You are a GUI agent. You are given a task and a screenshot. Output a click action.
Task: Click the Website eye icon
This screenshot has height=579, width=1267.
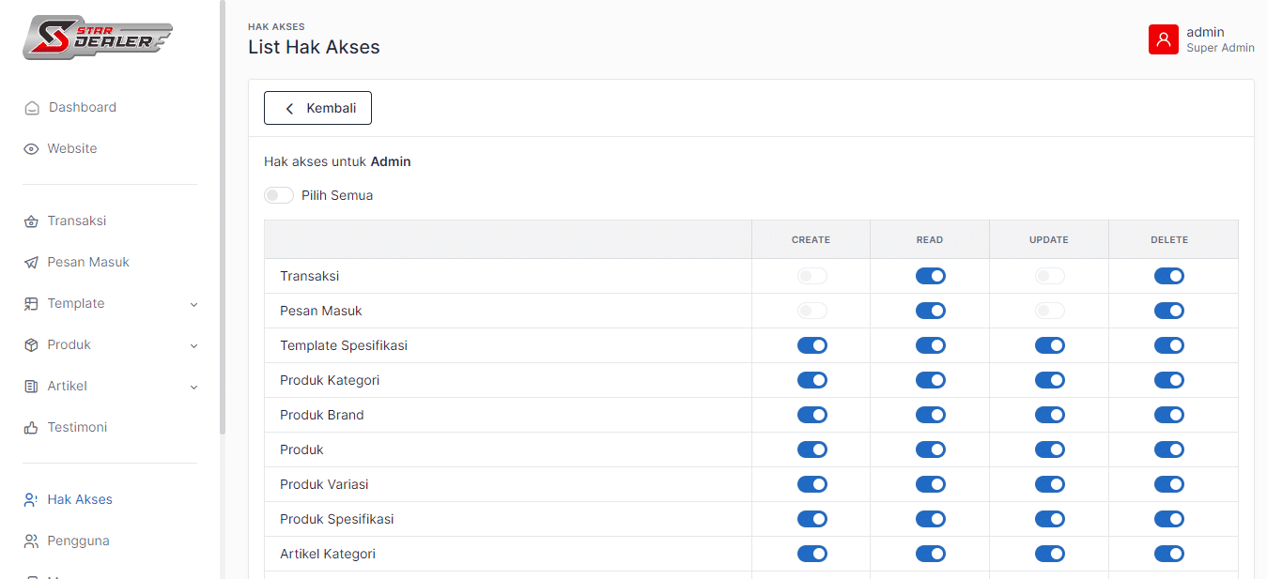coord(31,149)
